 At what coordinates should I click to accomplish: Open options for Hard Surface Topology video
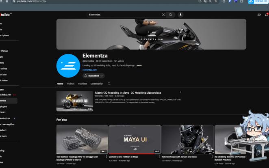click(x=106, y=157)
